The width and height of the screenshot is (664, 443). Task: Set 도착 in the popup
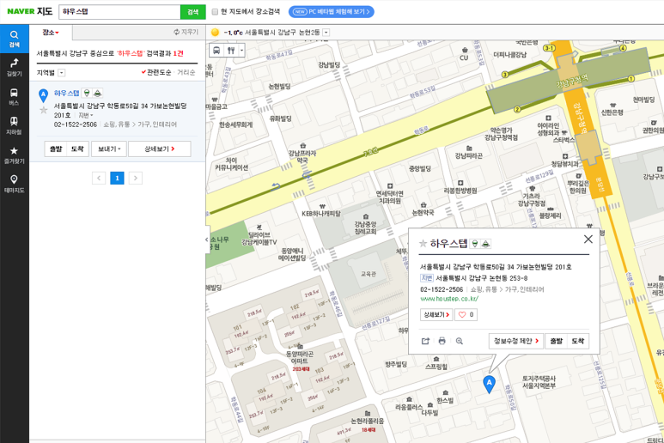tap(577, 341)
